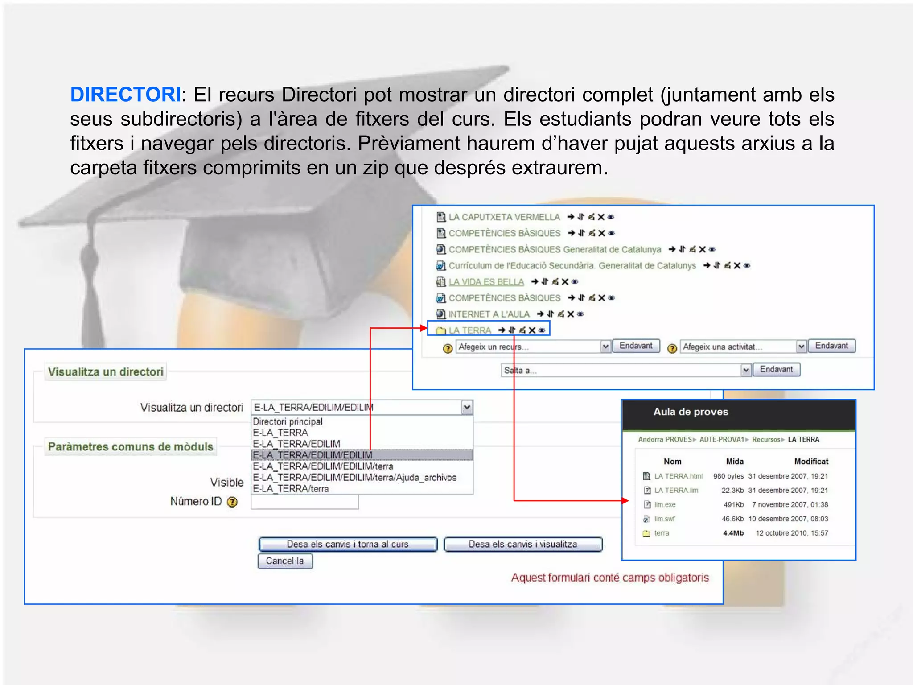Viewport: 913px width, 685px height.
Task: Open the Afegeix un recurs dropdown
Action: 605,347
